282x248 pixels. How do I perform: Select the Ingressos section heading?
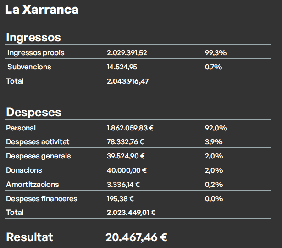tap(33, 37)
